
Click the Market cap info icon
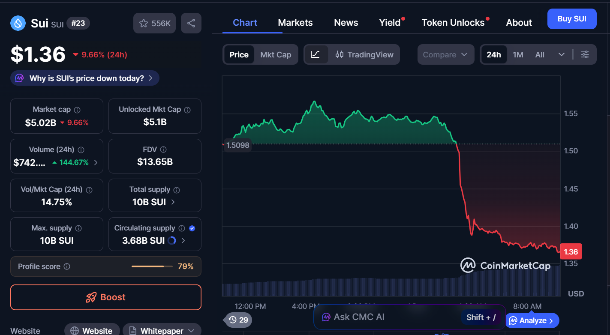[x=77, y=110]
